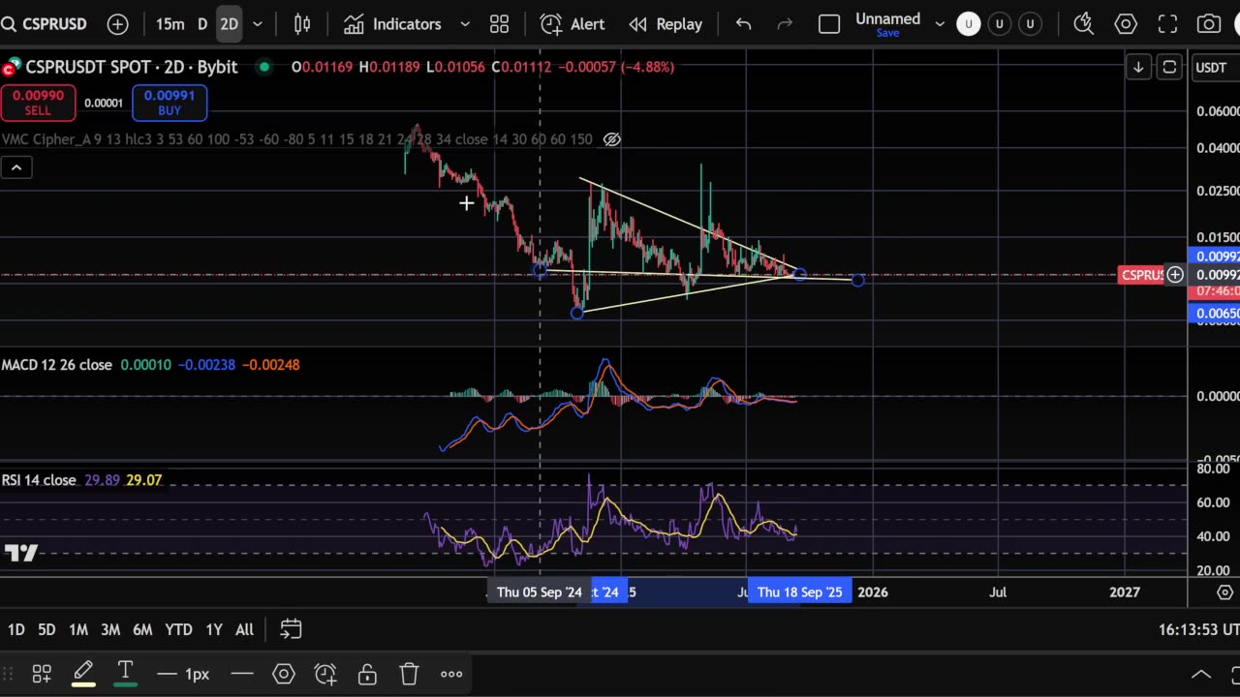This screenshot has height=697, width=1240.
Task: Select the All date range
Action: point(244,629)
